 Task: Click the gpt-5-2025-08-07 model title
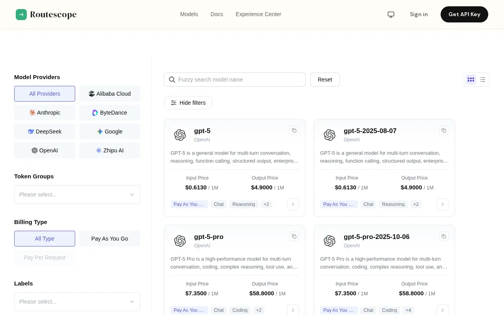370,131
